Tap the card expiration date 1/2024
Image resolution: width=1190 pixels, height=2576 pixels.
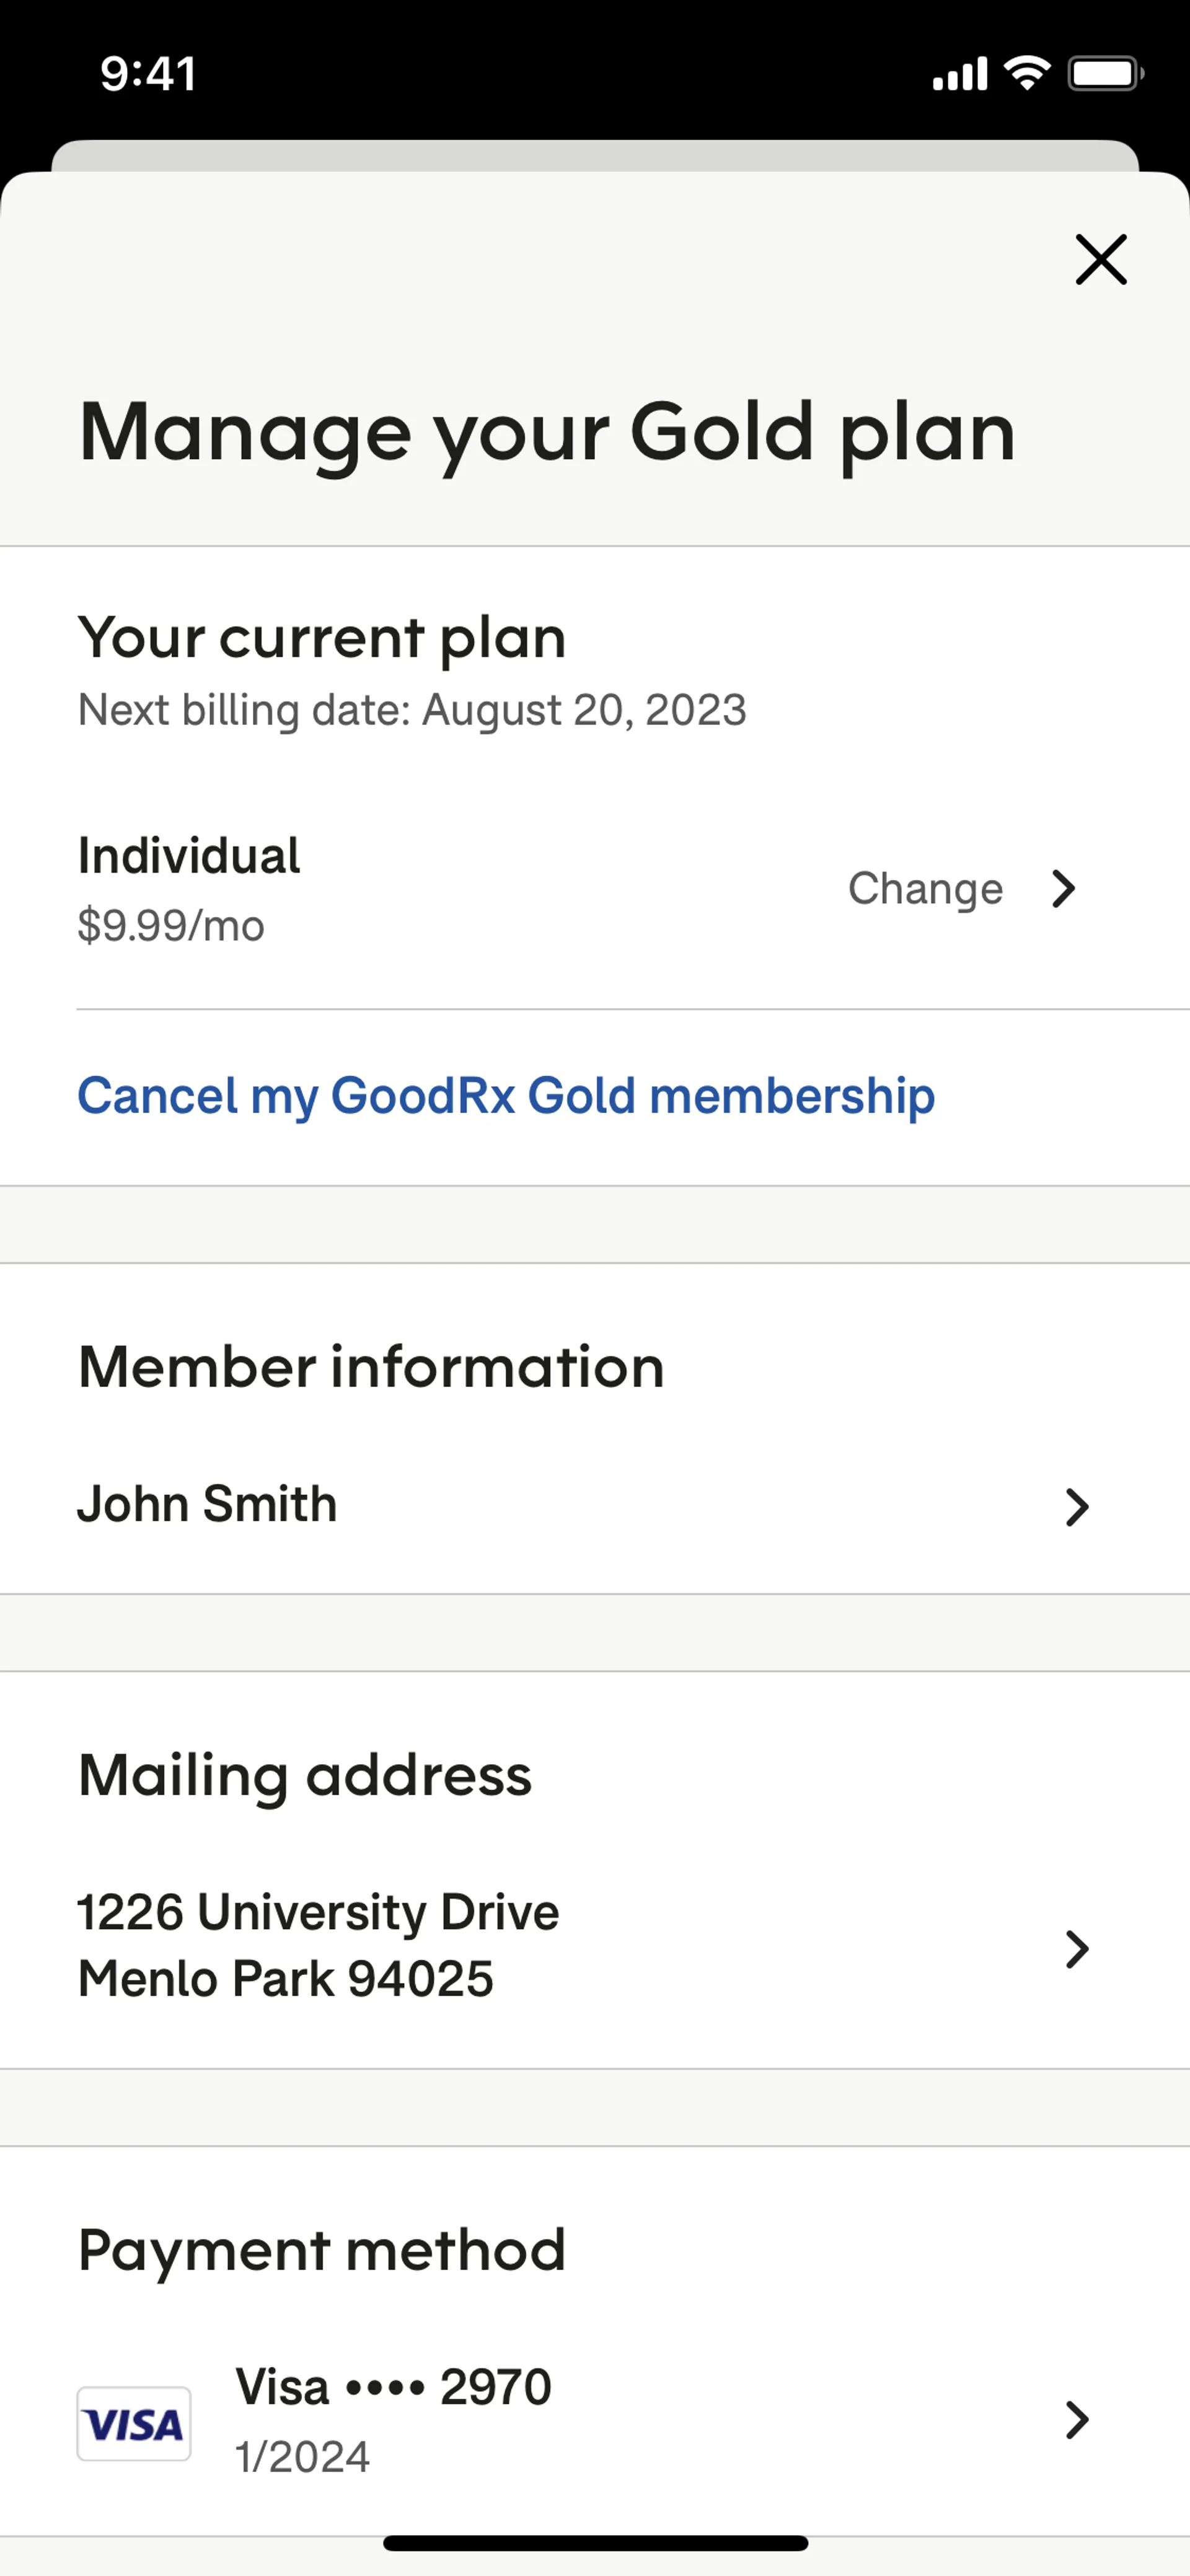[303, 2457]
